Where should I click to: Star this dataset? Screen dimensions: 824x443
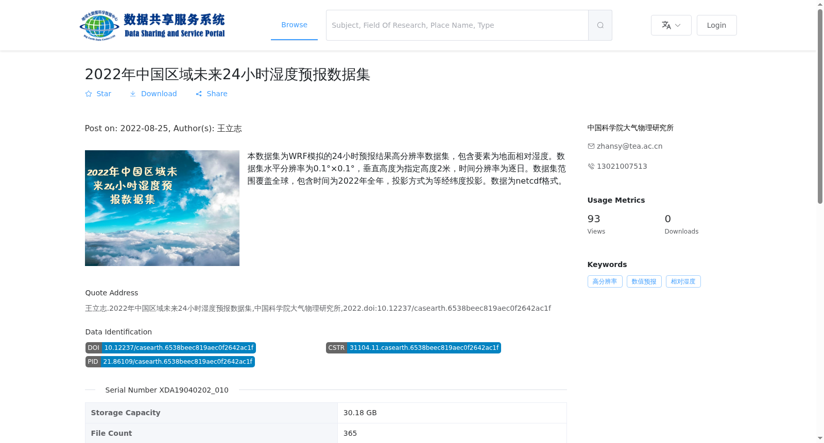click(98, 94)
